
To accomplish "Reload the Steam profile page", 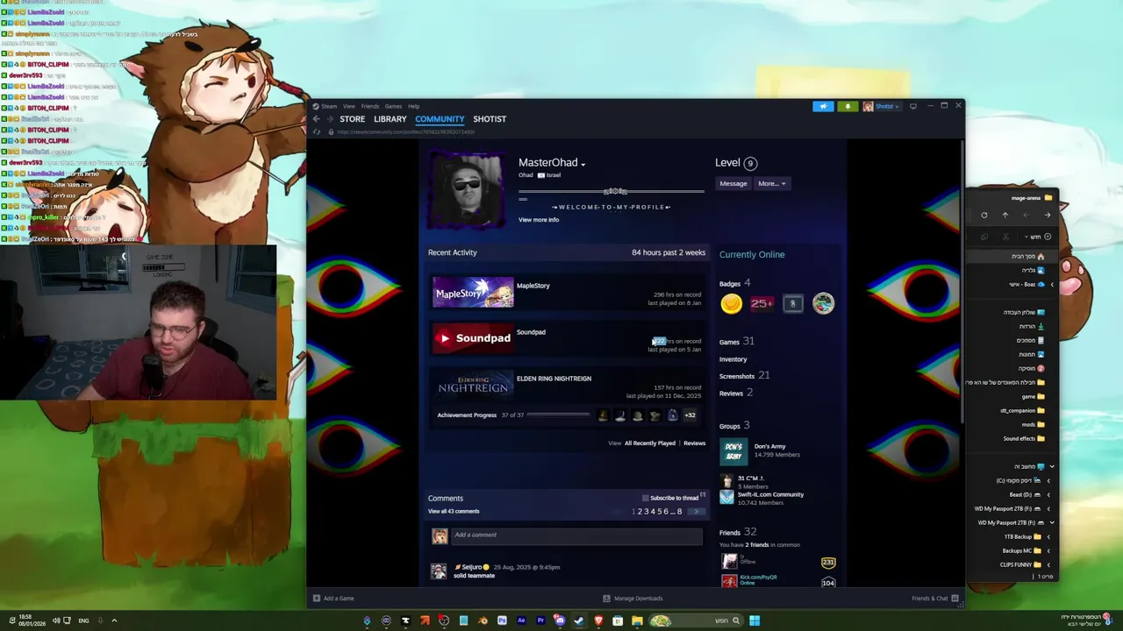I will click(x=317, y=131).
